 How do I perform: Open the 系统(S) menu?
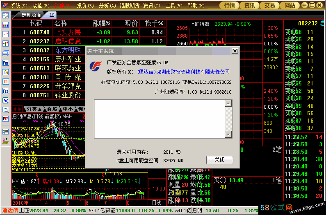19,6
